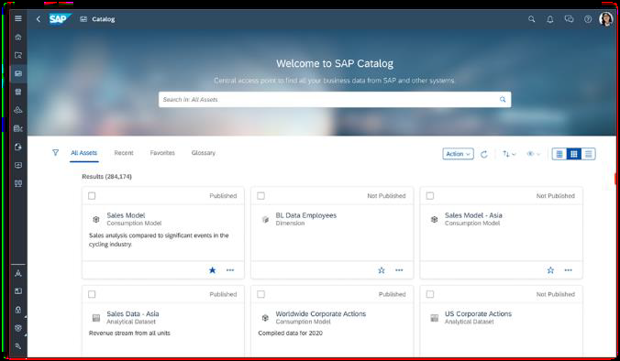Open the Security sidebar icon
The height and width of the screenshot is (361, 620).
point(18,310)
